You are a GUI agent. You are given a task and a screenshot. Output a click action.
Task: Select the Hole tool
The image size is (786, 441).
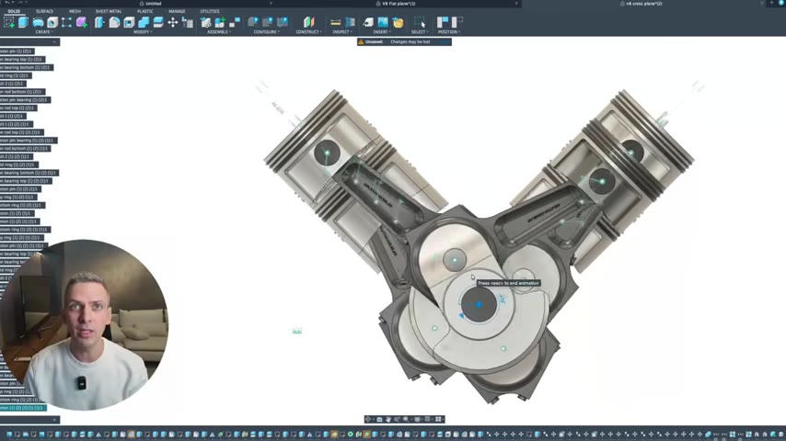[52, 22]
